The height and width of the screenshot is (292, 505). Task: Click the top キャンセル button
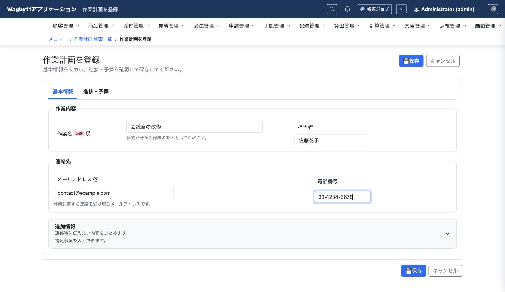coord(443,61)
